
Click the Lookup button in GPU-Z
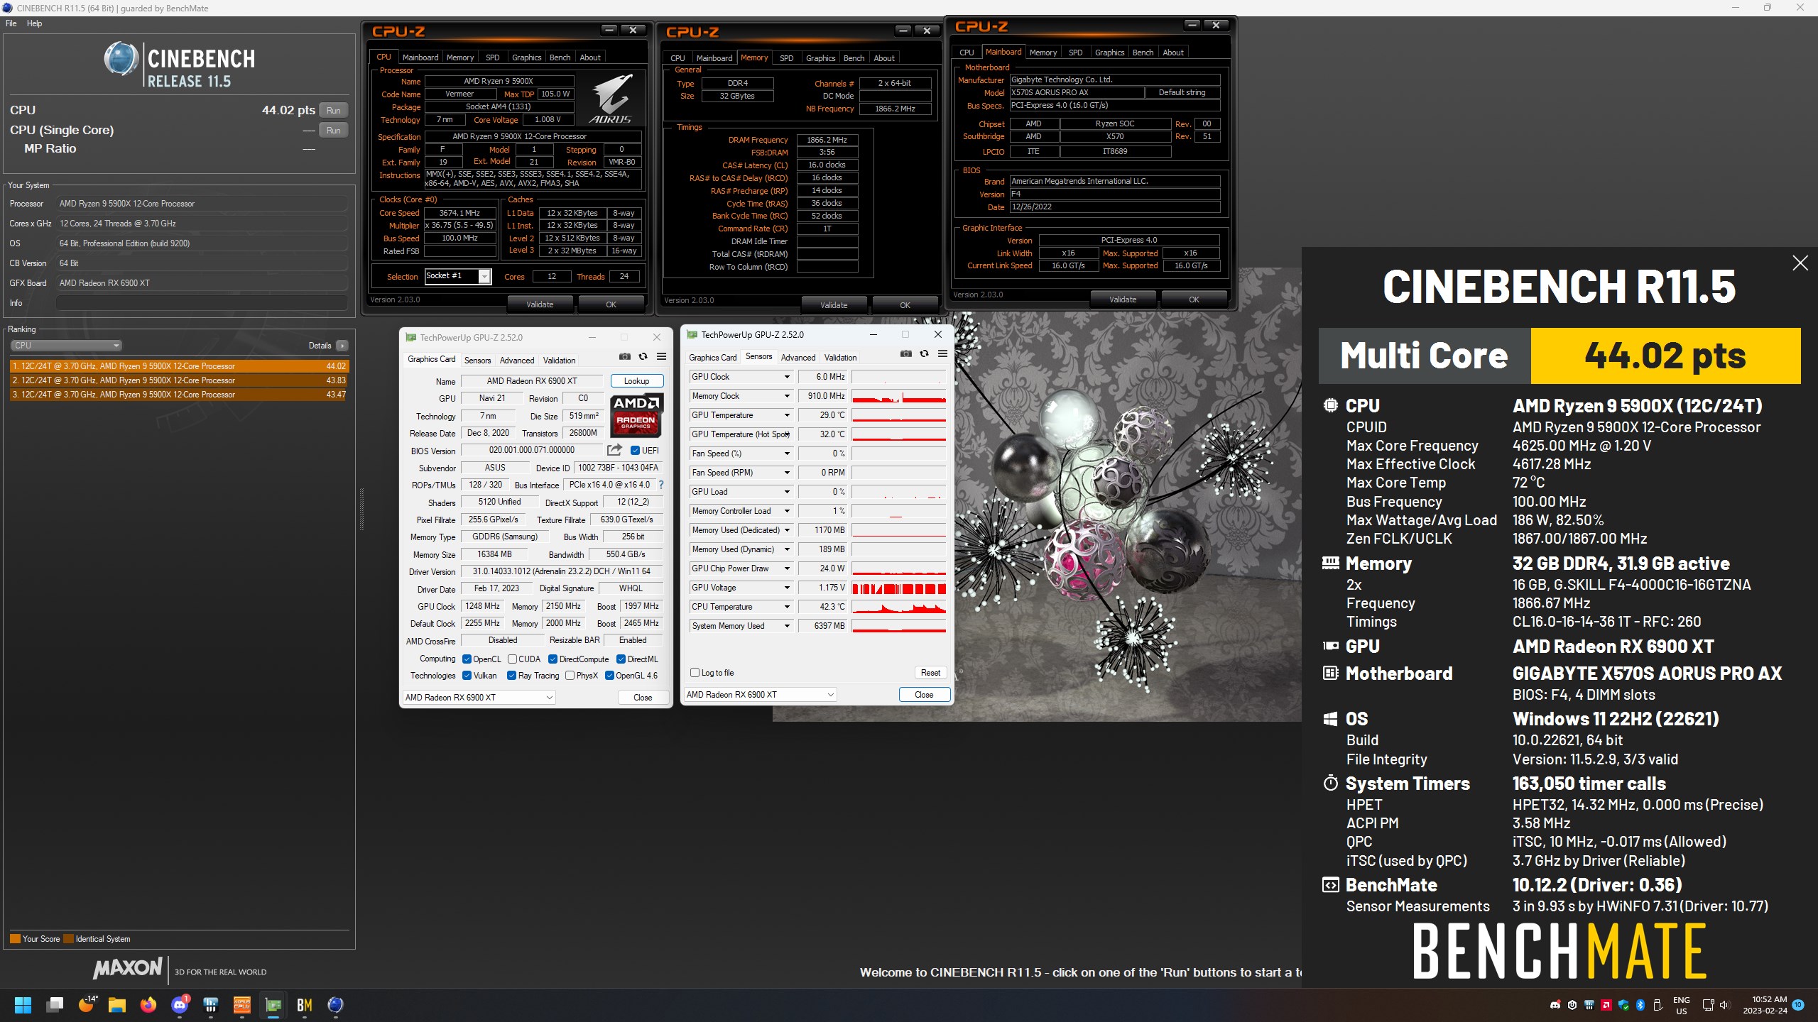pos(636,381)
